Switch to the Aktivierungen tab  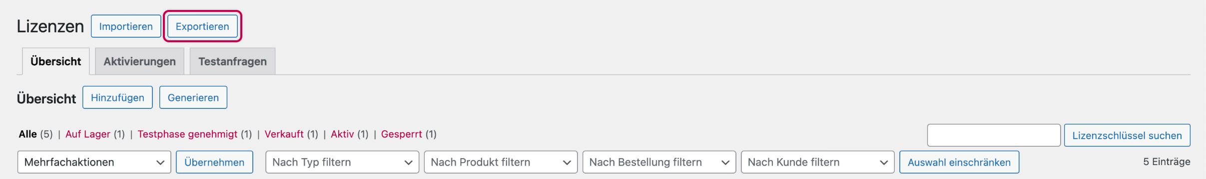click(139, 61)
